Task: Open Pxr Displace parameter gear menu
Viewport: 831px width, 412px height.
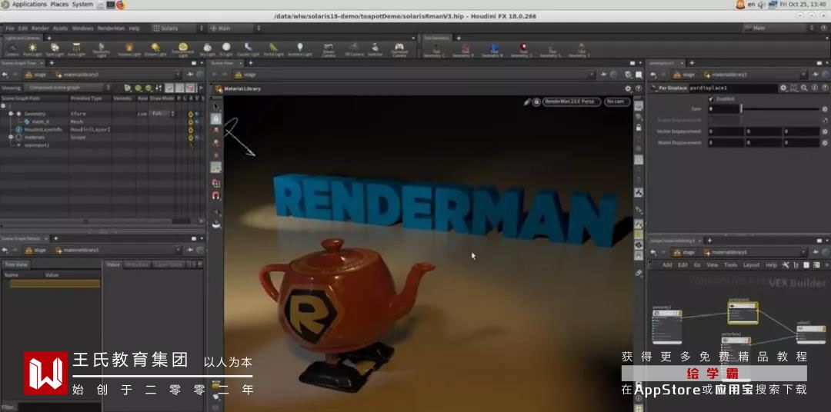Action: [x=783, y=88]
